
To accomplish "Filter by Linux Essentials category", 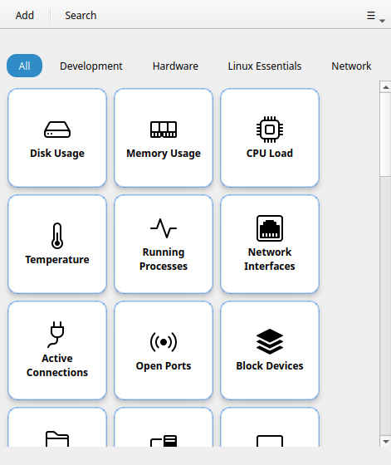I will pyautogui.click(x=265, y=66).
